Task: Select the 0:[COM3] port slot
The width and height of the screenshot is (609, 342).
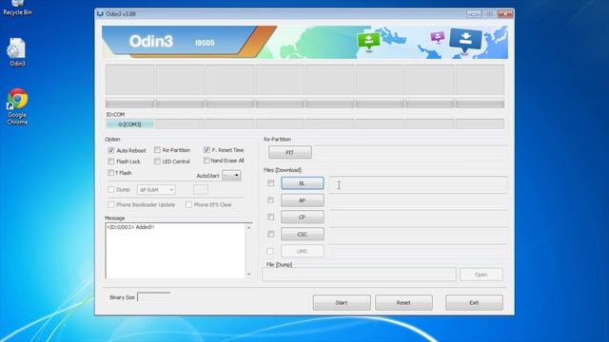Action: (129, 124)
